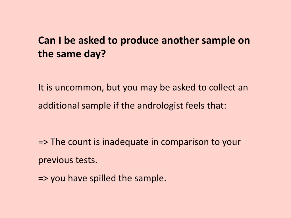Click the word 'andrologist' in the paragraph
The image size is (291, 218).
coord(160,106)
